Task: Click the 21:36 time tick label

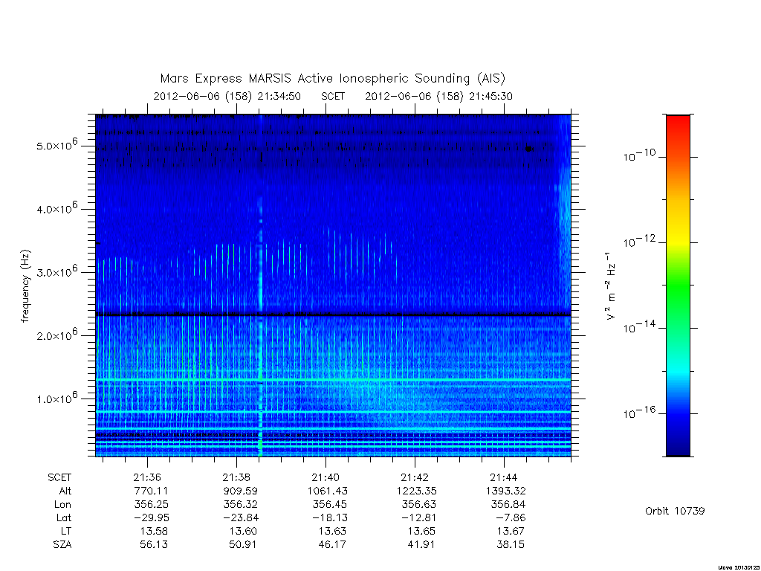Action: click(147, 477)
